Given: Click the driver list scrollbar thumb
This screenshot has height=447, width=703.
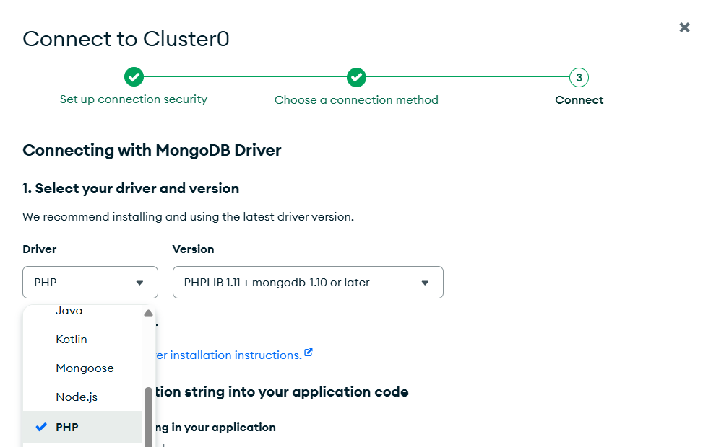Looking at the screenshot, I should pyautogui.click(x=148, y=417).
